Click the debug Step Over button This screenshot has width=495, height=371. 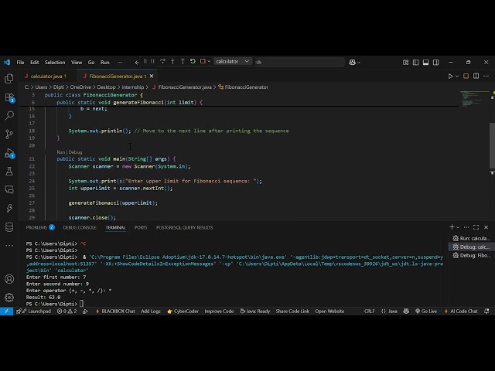[162, 61]
